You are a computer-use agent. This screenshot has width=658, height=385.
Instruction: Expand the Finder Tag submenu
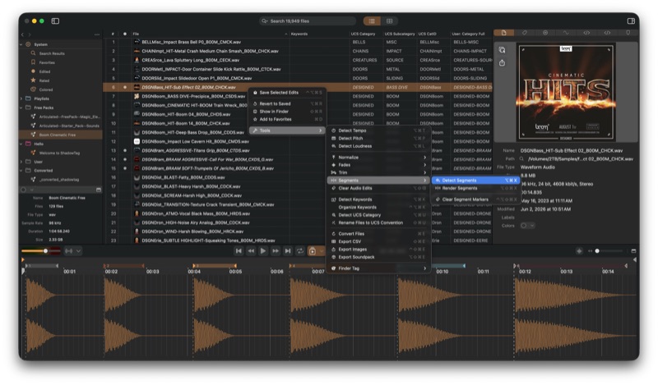tap(378, 268)
